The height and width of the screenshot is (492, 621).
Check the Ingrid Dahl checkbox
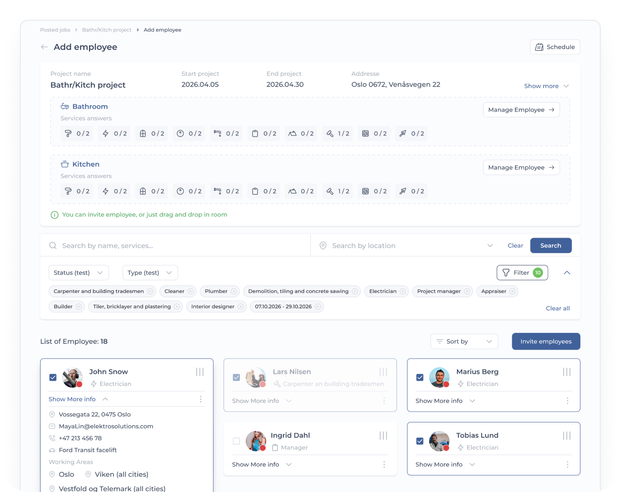point(236,441)
